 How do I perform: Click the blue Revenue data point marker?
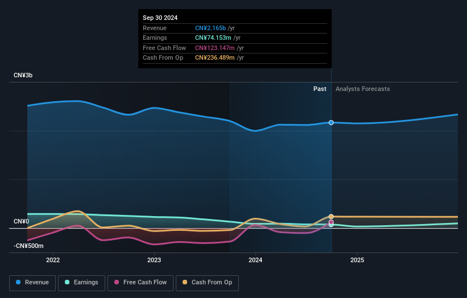[331, 123]
